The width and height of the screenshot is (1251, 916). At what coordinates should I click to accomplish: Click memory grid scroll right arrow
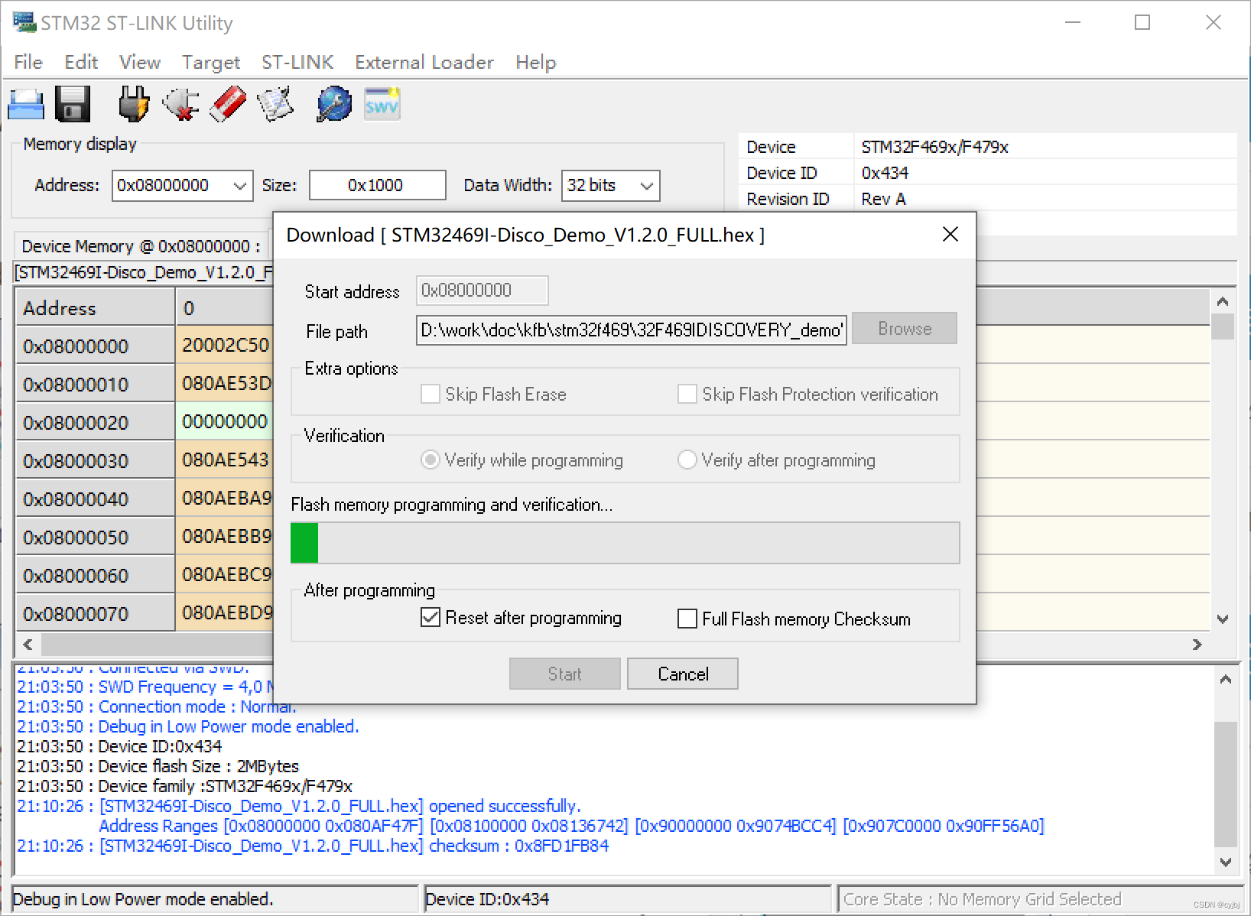tap(1197, 645)
